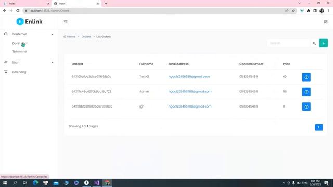Open Task View on taskbar
Viewport: 333px width, 187px height.
pyautogui.click(x=25, y=183)
